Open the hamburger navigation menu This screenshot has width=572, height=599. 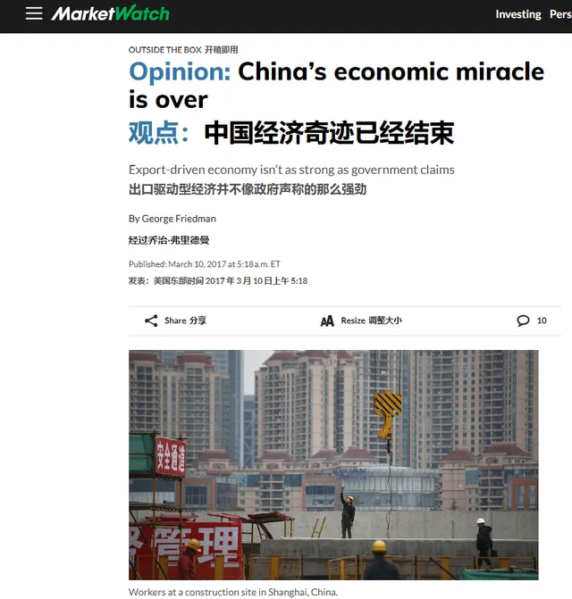(x=34, y=13)
